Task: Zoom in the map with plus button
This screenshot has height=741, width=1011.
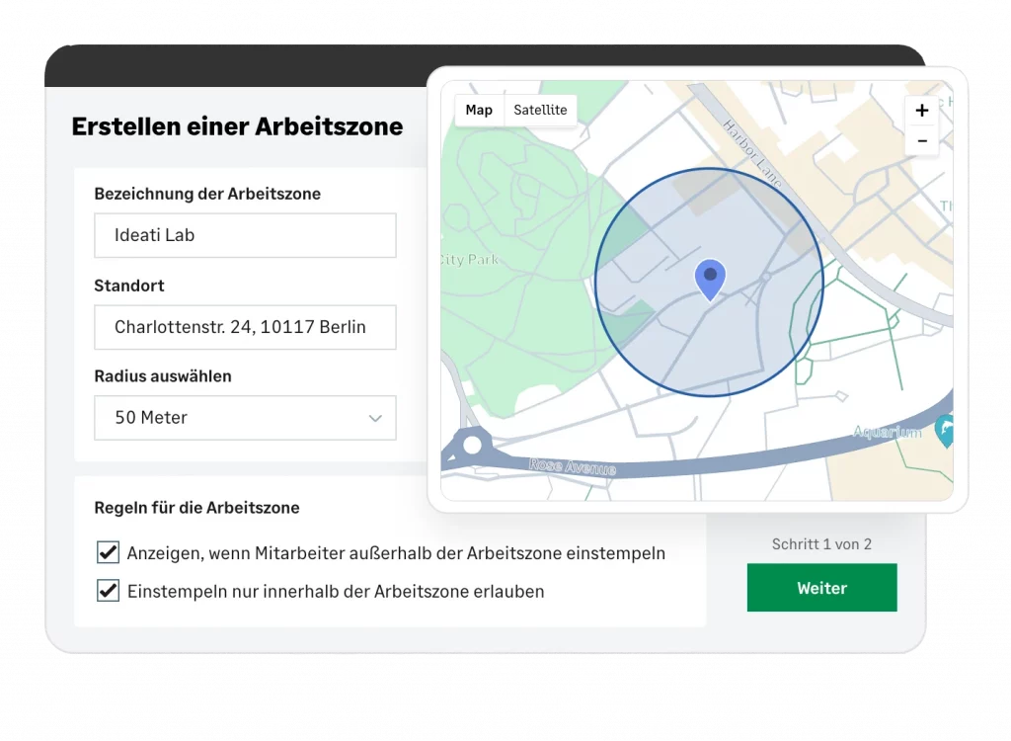Action: pyautogui.click(x=921, y=111)
